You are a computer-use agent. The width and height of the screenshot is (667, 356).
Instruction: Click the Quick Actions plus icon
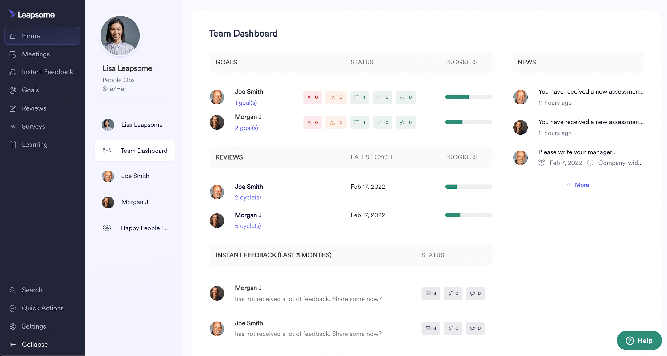tap(13, 308)
